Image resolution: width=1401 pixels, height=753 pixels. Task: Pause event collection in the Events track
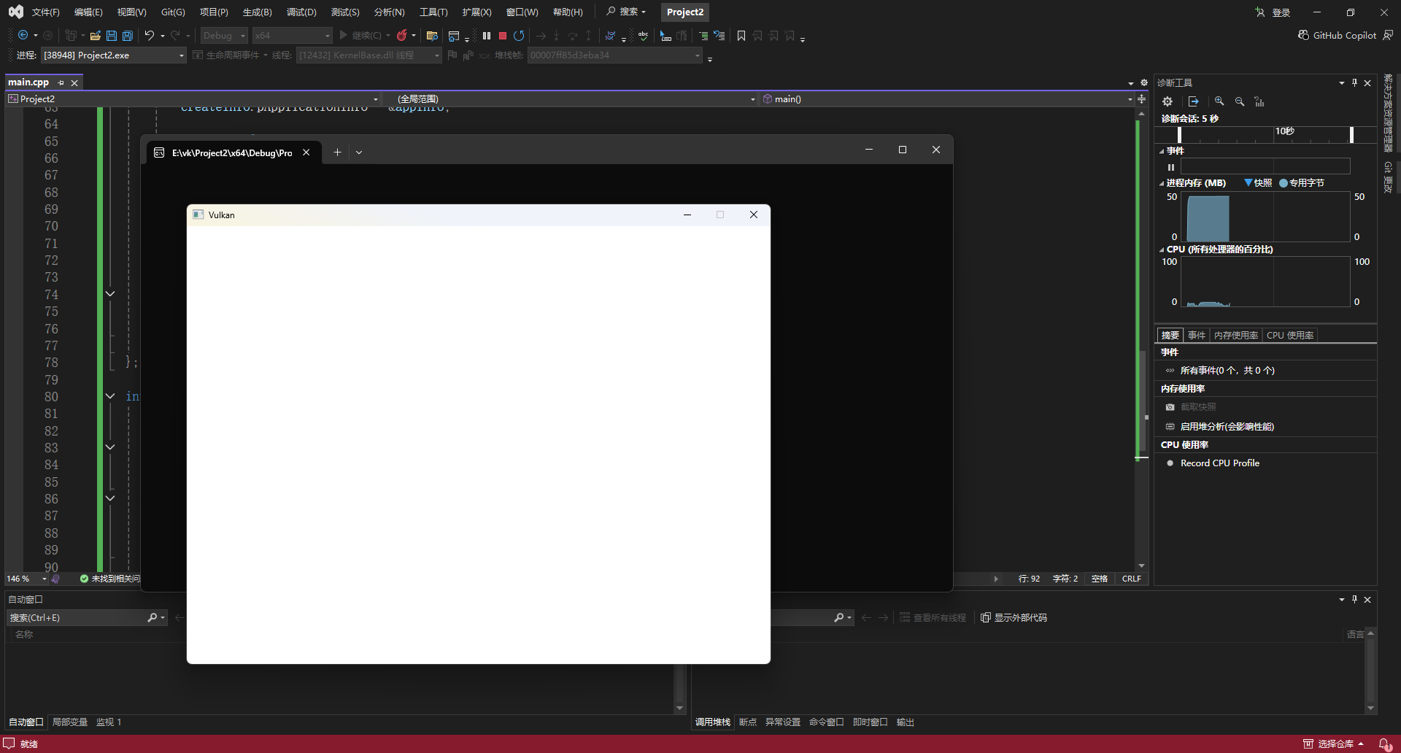1171,167
